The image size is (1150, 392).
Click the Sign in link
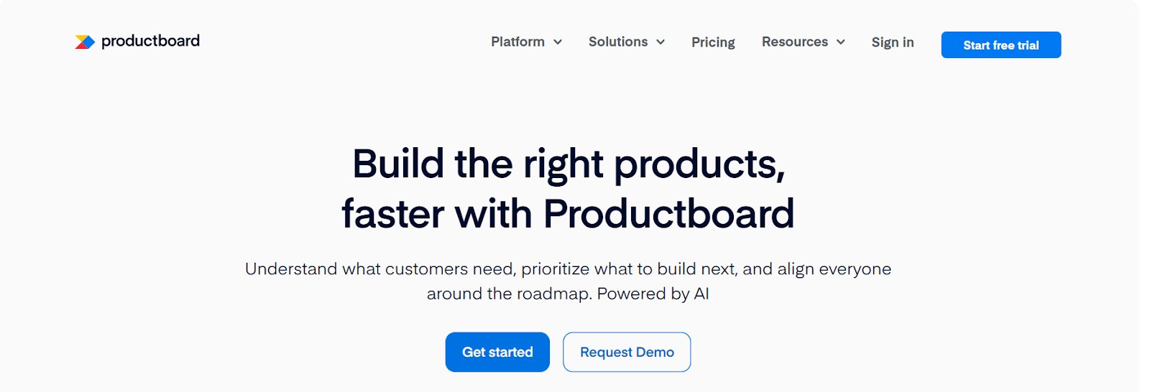pyautogui.click(x=893, y=42)
